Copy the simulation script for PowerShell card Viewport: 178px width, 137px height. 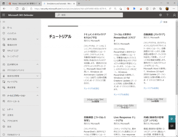[x=125, y=106]
